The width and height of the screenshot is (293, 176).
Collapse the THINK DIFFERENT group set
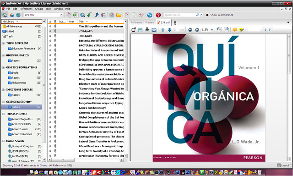(3, 43)
